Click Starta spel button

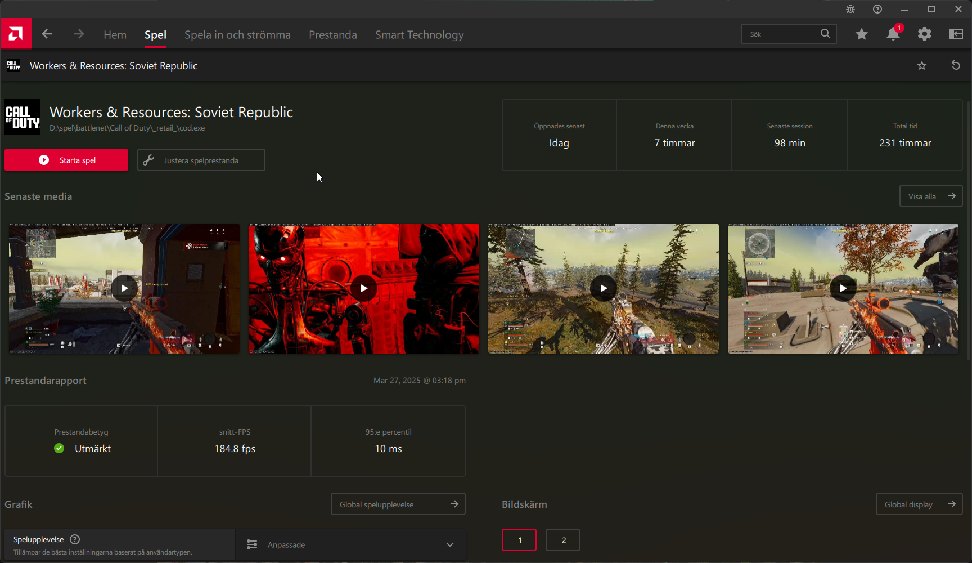tap(66, 160)
